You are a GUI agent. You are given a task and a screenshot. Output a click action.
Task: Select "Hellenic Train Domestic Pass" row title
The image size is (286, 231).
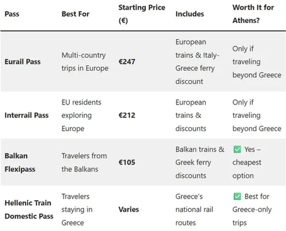[x=28, y=209]
